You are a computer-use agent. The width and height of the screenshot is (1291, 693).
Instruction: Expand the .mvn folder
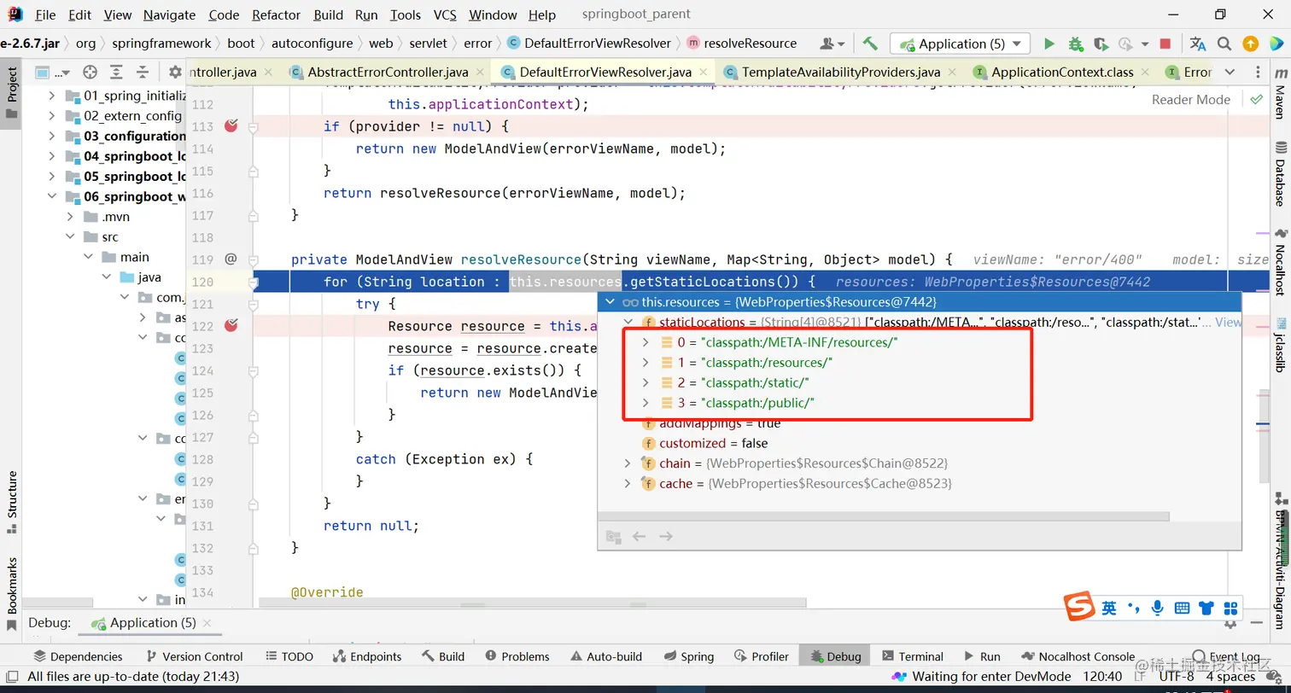click(70, 217)
